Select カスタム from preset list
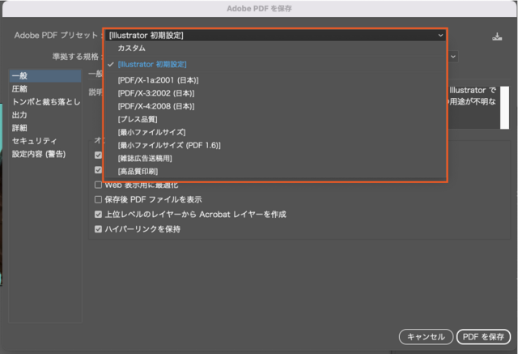The image size is (518, 354). (x=131, y=49)
